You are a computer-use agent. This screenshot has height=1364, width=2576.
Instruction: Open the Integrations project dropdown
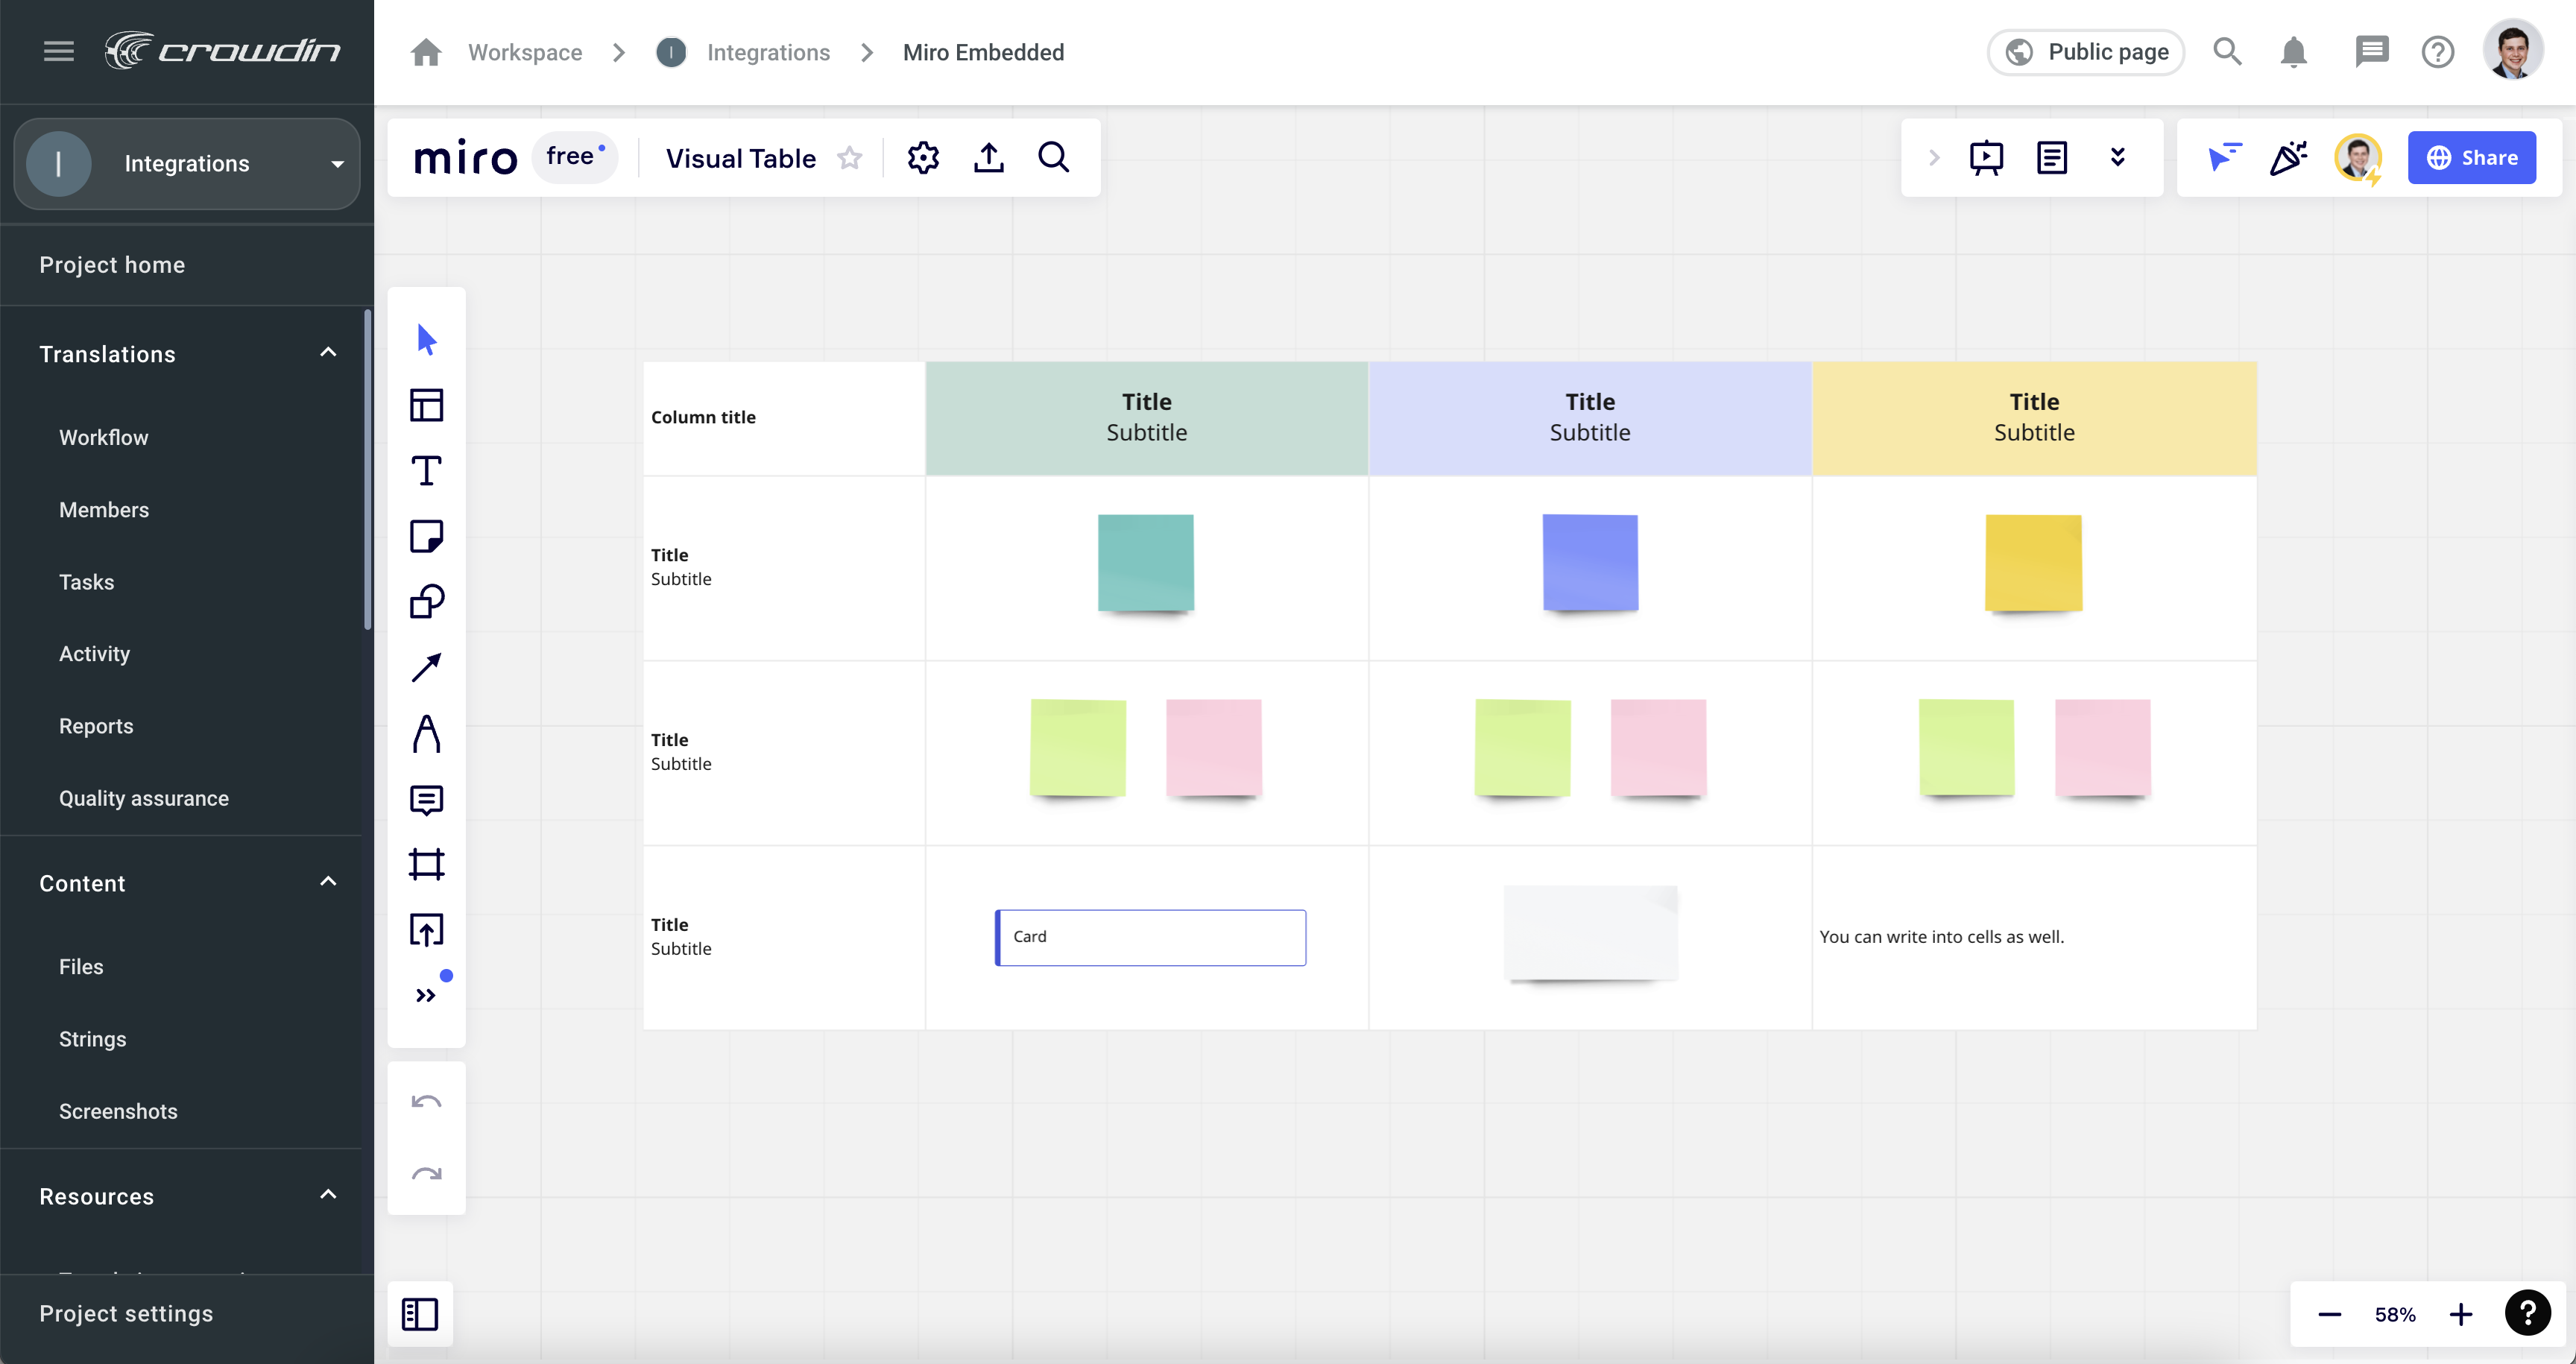click(x=187, y=163)
